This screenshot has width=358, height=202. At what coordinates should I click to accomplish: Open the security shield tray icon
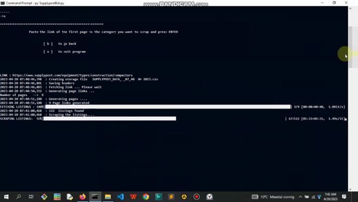[319, 197]
